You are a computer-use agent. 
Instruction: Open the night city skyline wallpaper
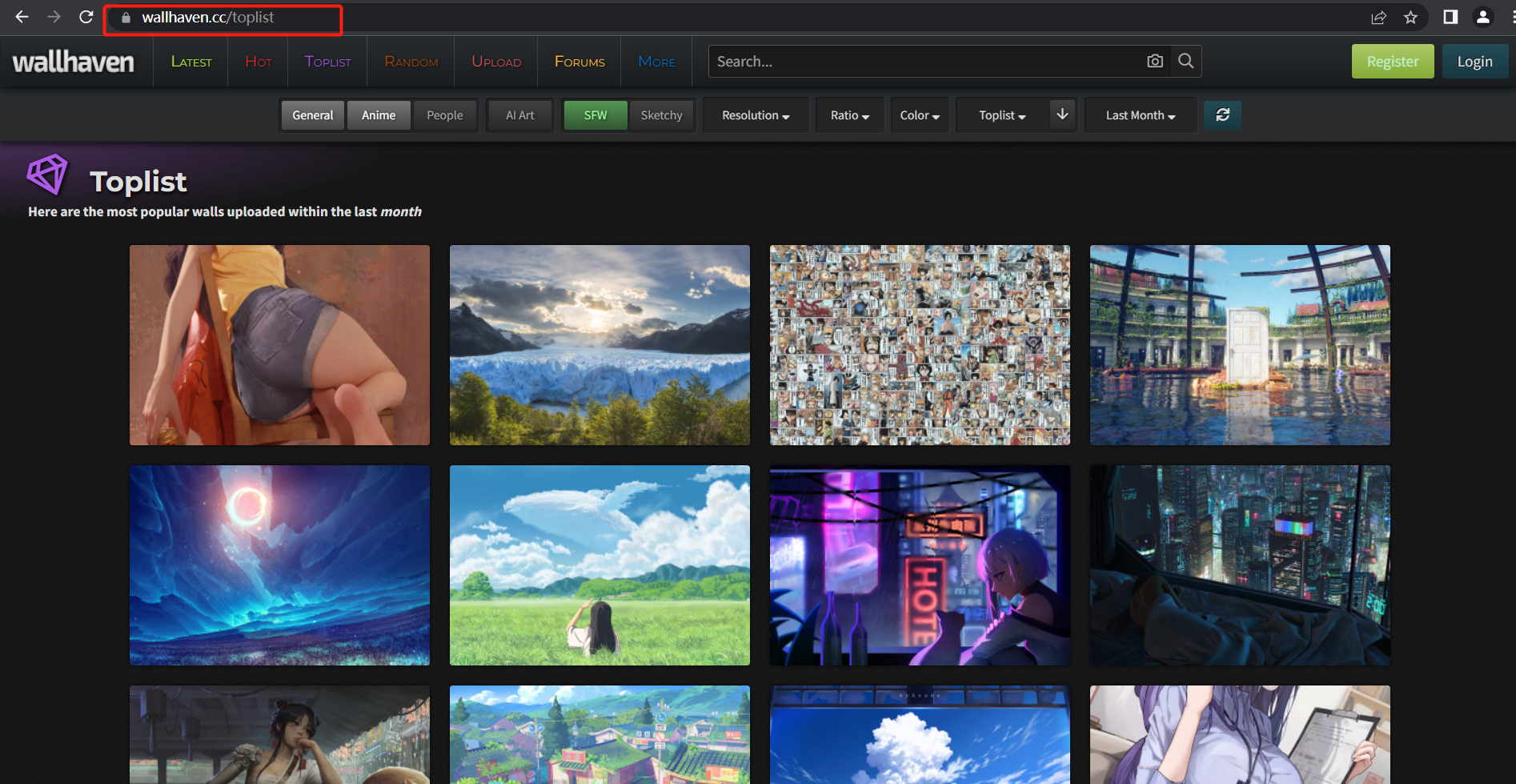tap(1240, 565)
